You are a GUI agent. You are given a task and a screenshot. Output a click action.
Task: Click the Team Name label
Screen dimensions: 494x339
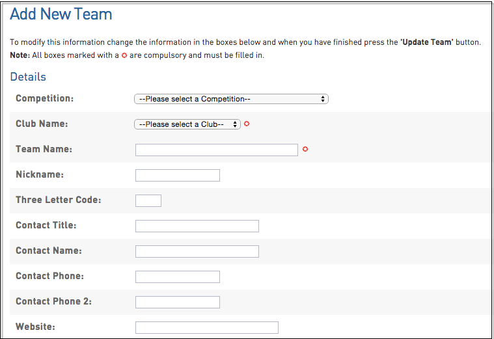tap(44, 149)
